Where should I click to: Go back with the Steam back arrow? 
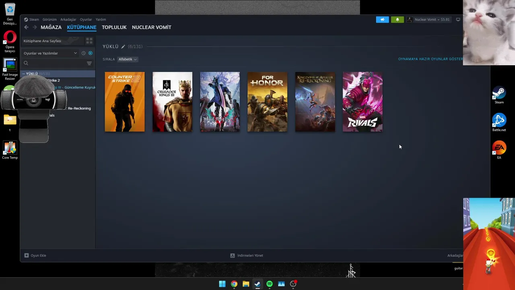click(x=26, y=27)
